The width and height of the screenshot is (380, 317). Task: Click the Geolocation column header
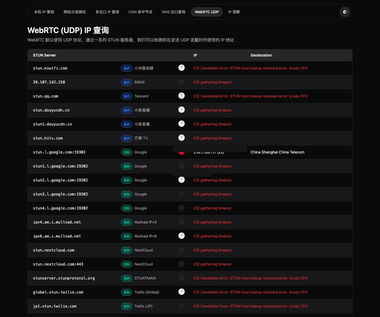pos(261,55)
